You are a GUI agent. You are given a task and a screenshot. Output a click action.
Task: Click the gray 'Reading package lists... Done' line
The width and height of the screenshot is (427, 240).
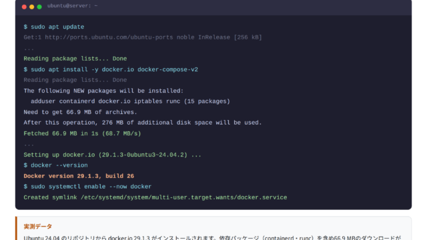coord(75,80)
